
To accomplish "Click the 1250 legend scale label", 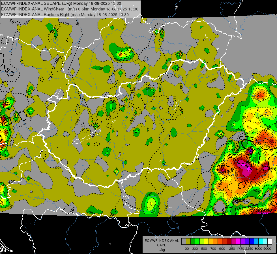I will click(231, 249).
